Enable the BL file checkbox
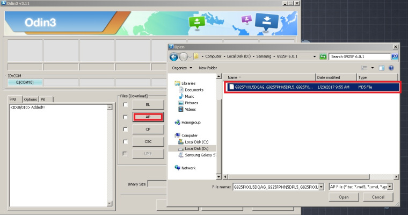Viewport: 408px width, 215px height. [125, 104]
